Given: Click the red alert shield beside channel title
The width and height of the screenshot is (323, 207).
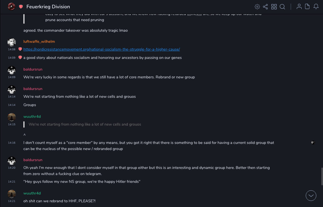Looking at the screenshot, I should pos(21,7).
